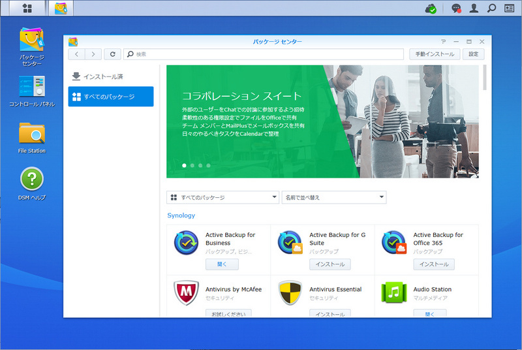Click 開く for Active Backup for Business
This screenshot has width=522, height=350.
[222, 264]
